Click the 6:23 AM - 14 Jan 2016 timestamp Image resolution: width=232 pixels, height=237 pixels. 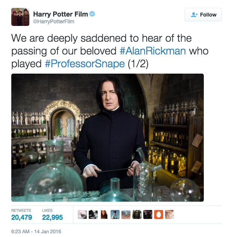click(x=36, y=231)
